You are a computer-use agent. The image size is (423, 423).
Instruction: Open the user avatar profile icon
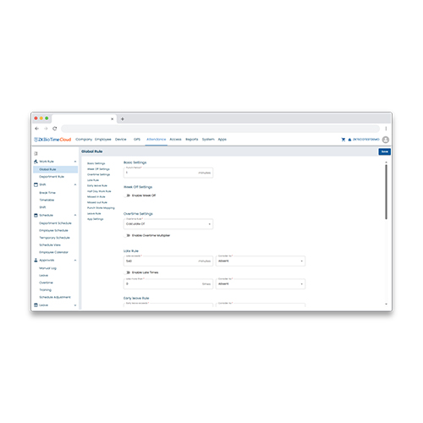386,140
